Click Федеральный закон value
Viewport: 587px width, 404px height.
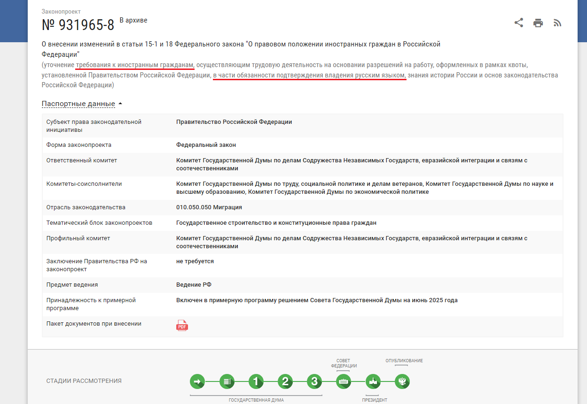[x=206, y=145]
